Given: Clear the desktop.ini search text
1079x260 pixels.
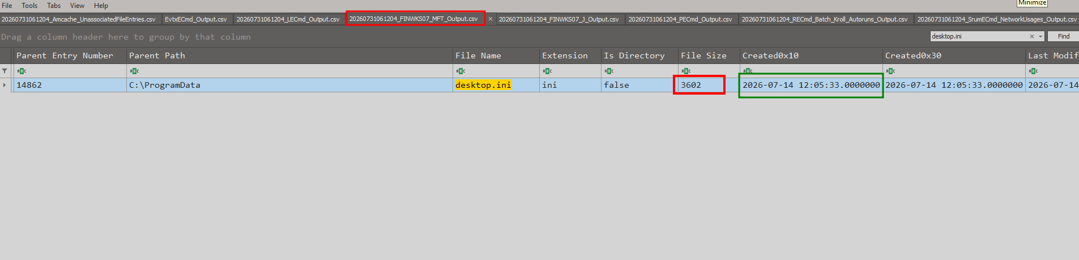Looking at the screenshot, I should pyautogui.click(x=1032, y=36).
